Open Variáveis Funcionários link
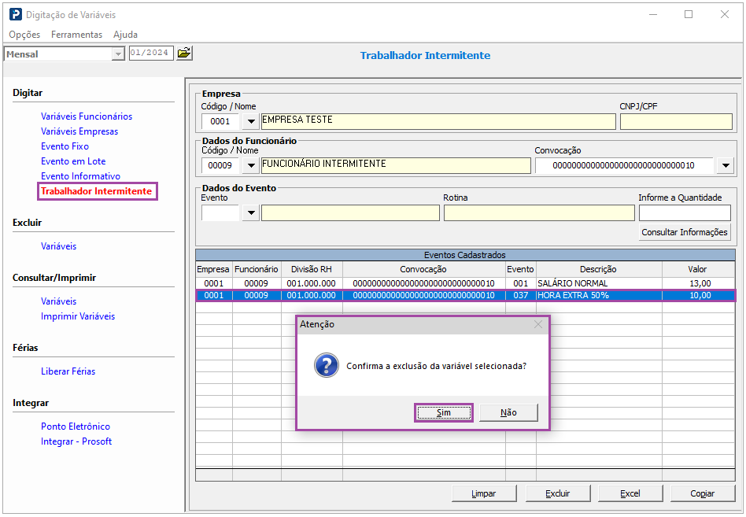The height and width of the screenshot is (517, 746). point(87,116)
